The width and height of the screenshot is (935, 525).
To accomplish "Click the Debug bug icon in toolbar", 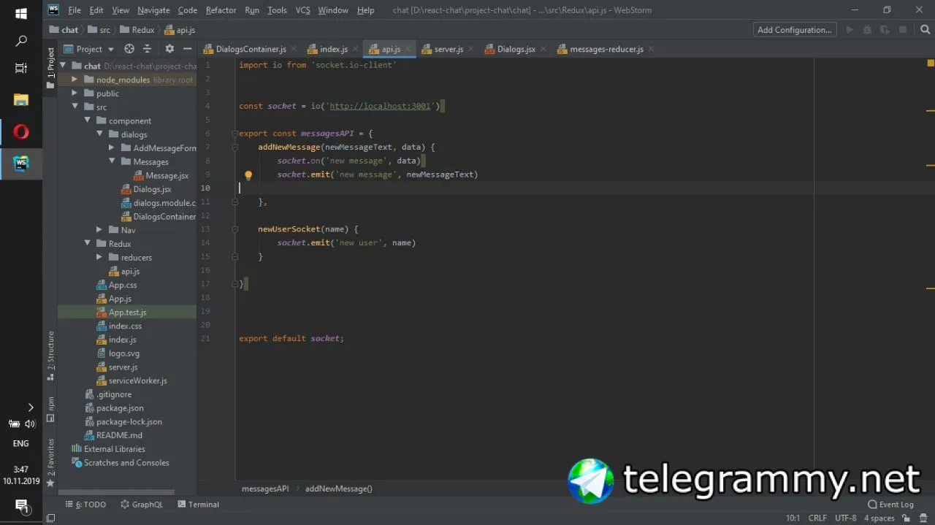I will [x=867, y=30].
